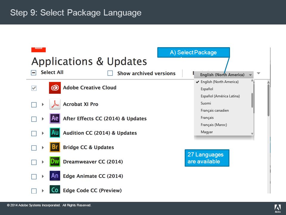Click the 'Show archived versions' label text
This screenshot has height=215, width=286.
(x=146, y=73)
